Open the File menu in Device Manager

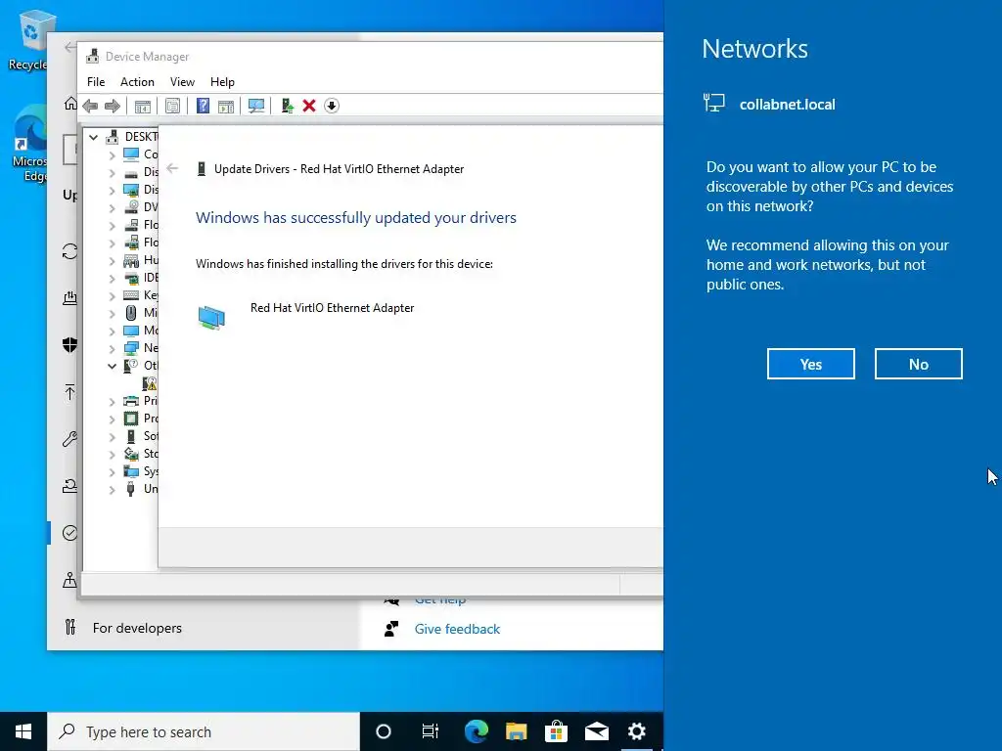click(x=96, y=82)
